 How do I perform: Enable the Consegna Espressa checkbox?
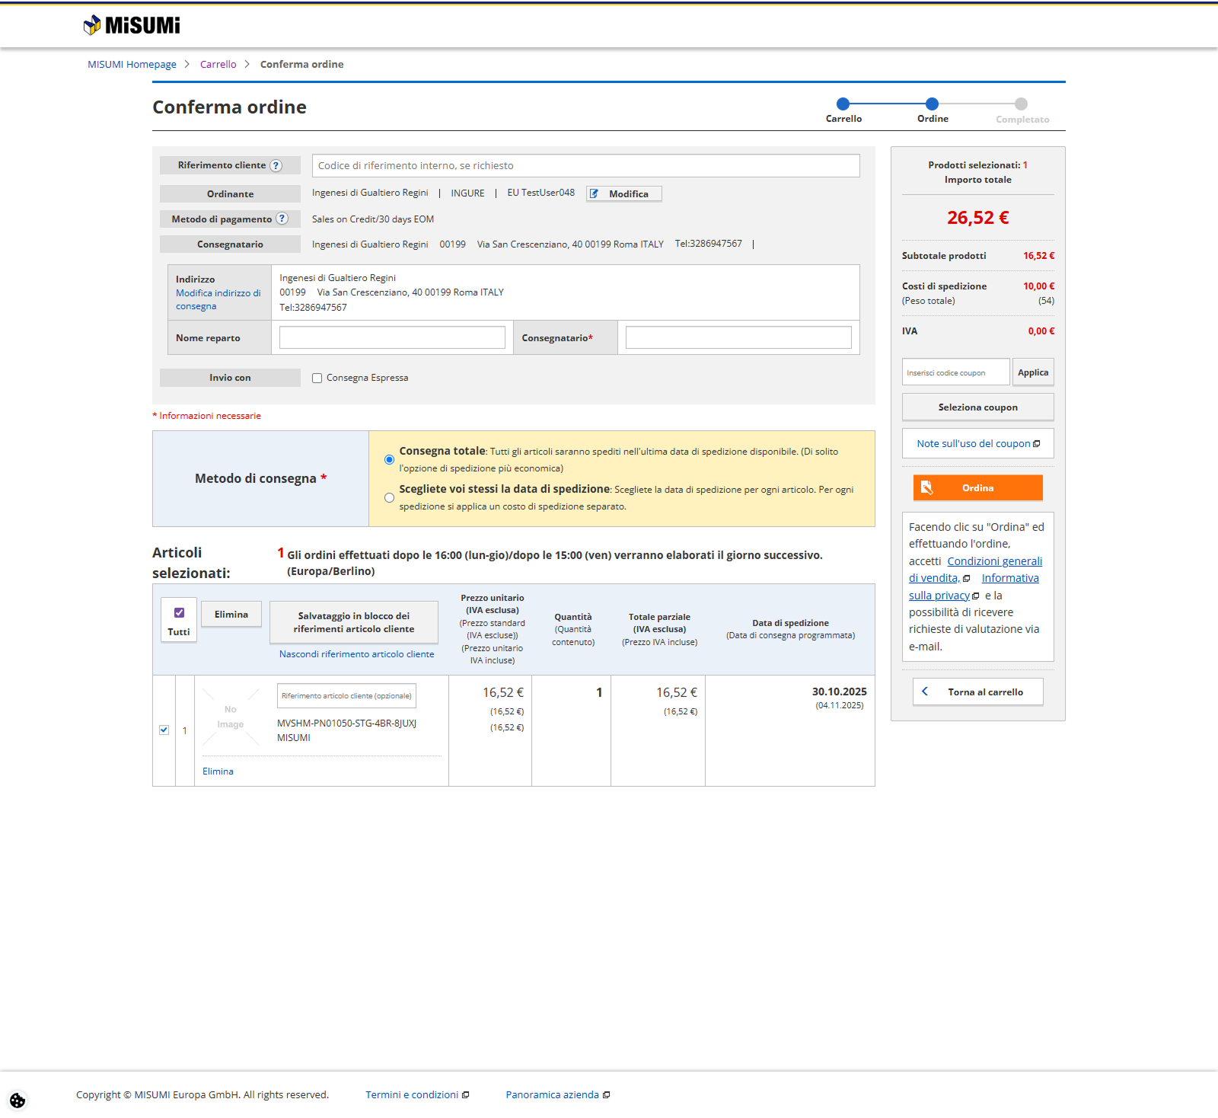(x=317, y=379)
